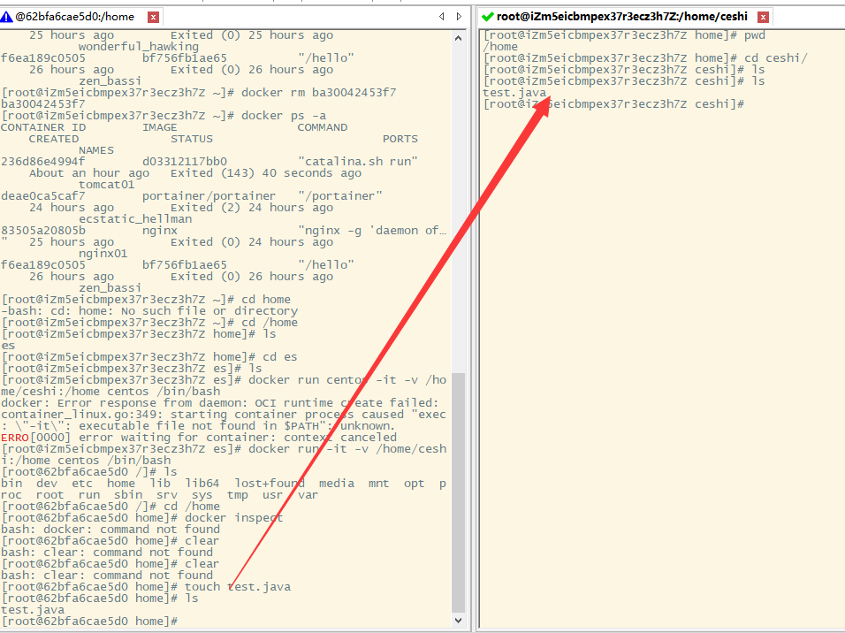Viewport: 845px width, 633px height.
Task: Click the pwd command in right terminal
Action: [755, 35]
